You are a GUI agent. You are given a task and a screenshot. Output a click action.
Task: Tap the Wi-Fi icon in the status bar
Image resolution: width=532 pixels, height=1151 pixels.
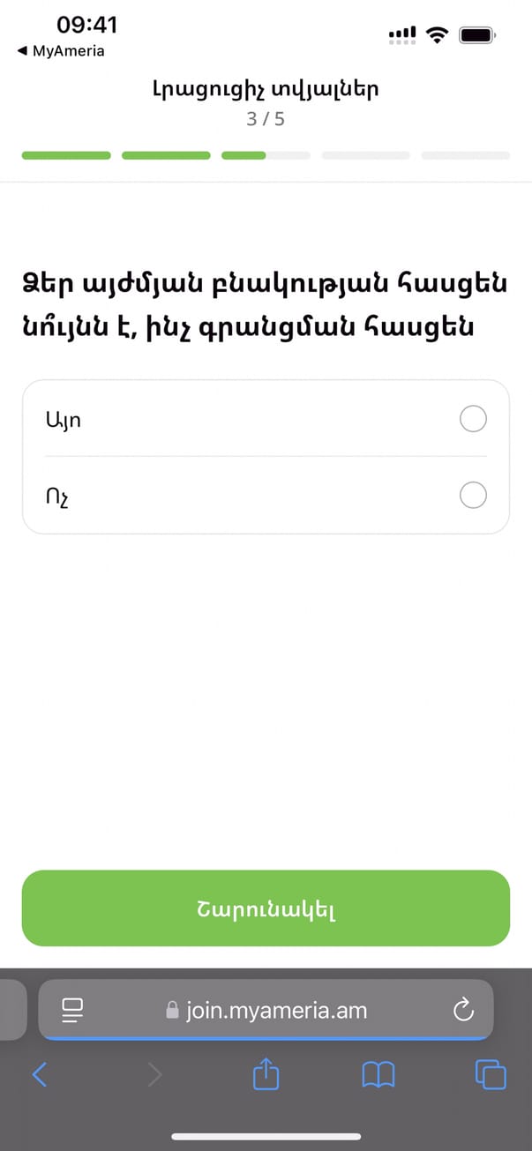pyautogui.click(x=436, y=35)
